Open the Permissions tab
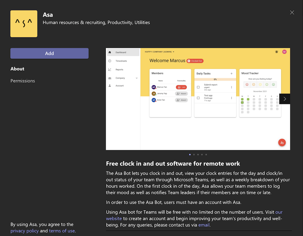Image resolution: width=303 pixels, height=236 pixels. point(23,81)
